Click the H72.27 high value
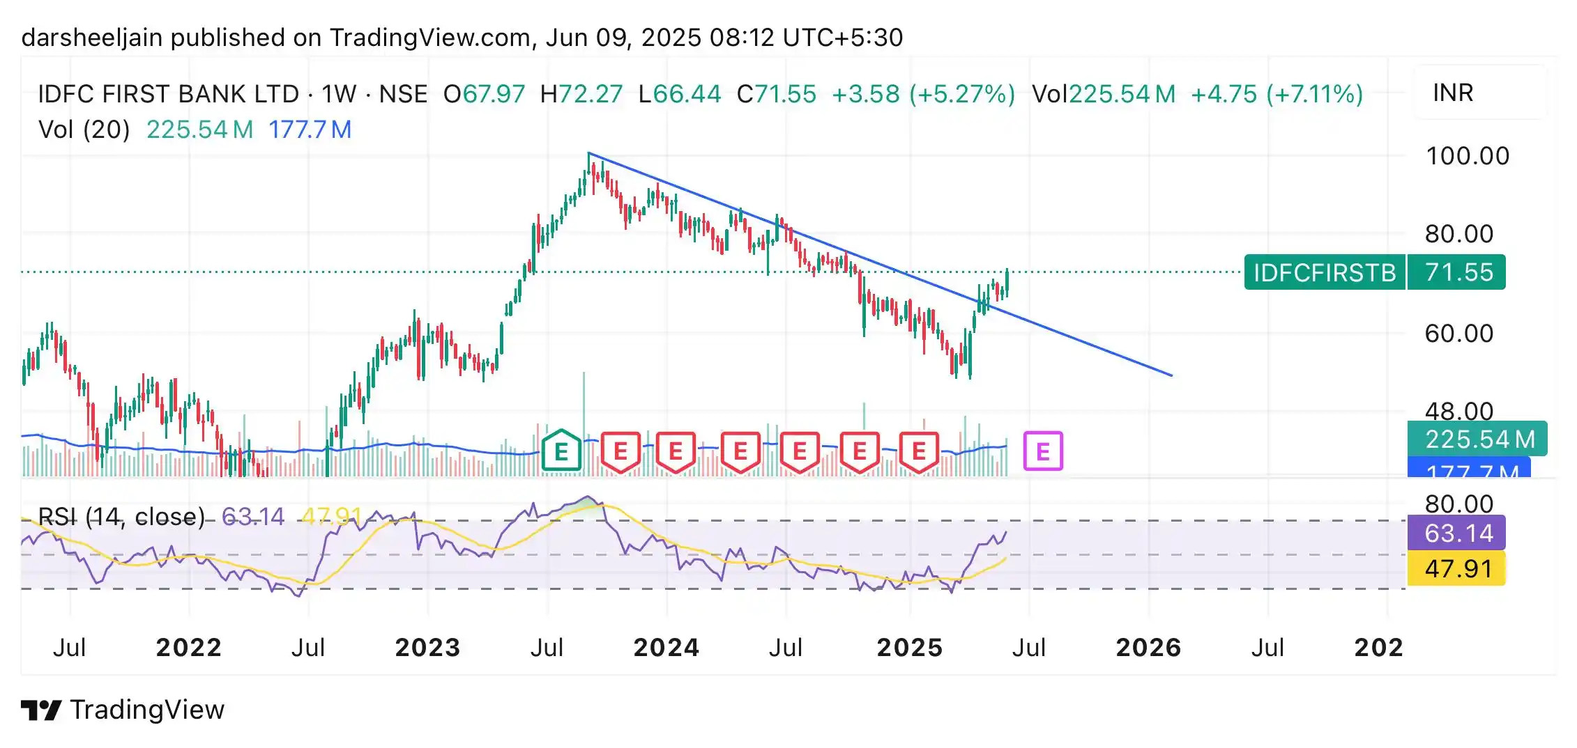The width and height of the screenshot is (1577, 748). point(581,94)
